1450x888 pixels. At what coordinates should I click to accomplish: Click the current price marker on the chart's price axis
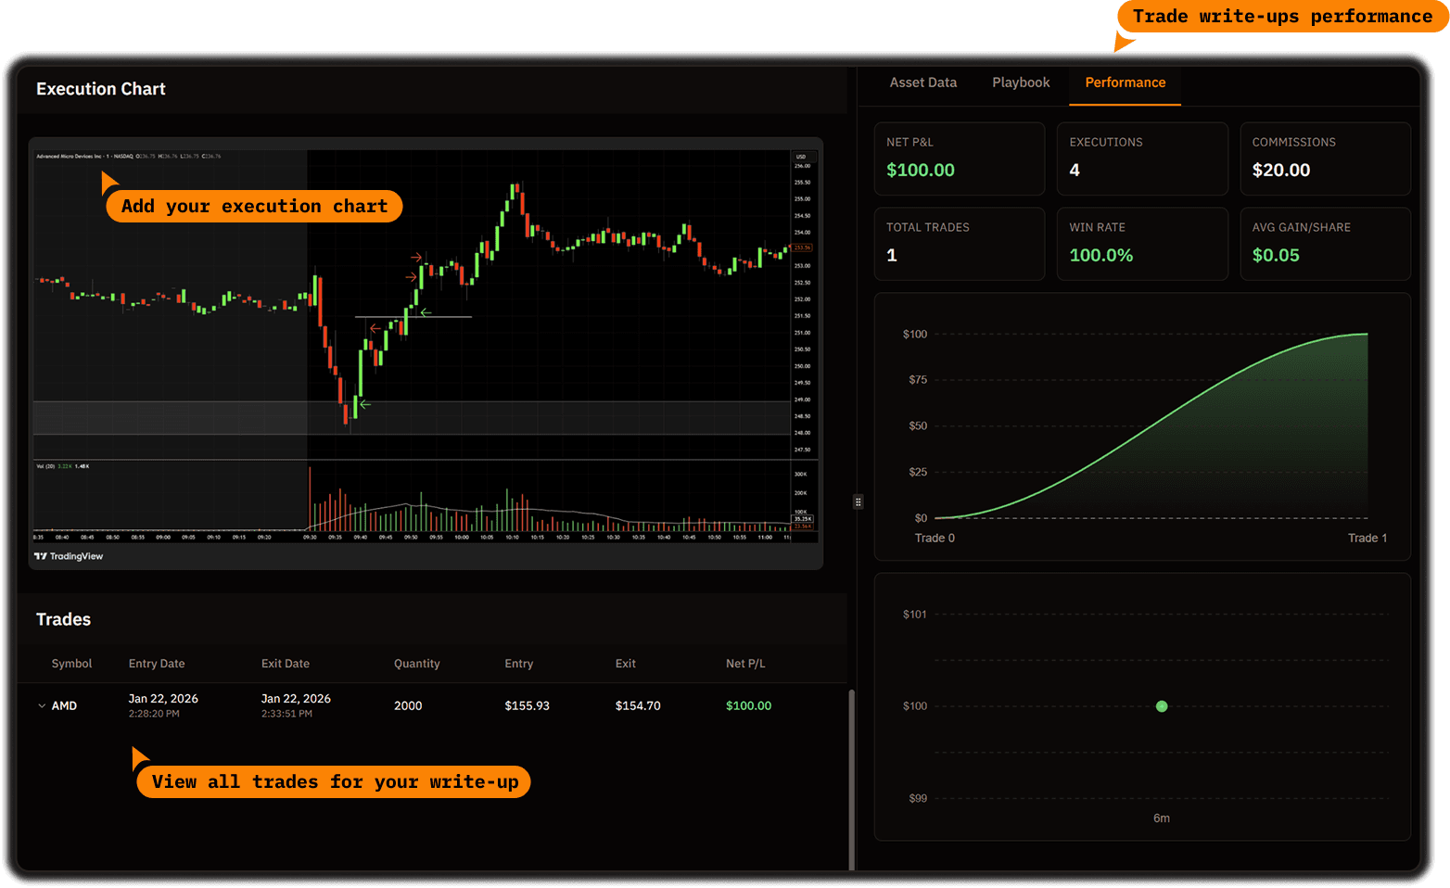[x=802, y=247]
